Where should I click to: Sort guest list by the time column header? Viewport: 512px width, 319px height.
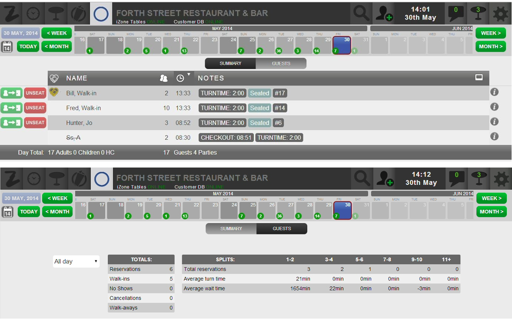coord(180,78)
